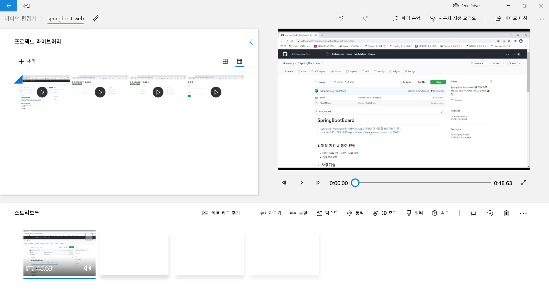Maximize the Photos window

click(x=524, y=6)
